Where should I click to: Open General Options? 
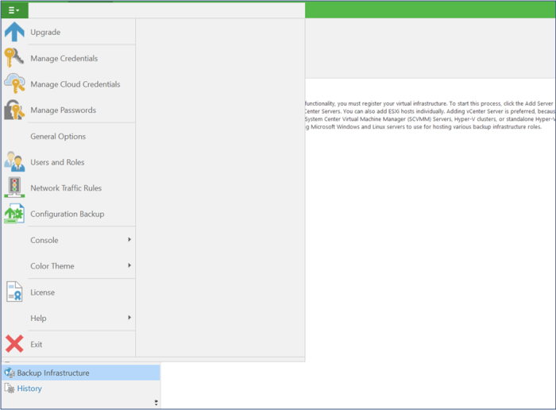click(x=58, y=137)
